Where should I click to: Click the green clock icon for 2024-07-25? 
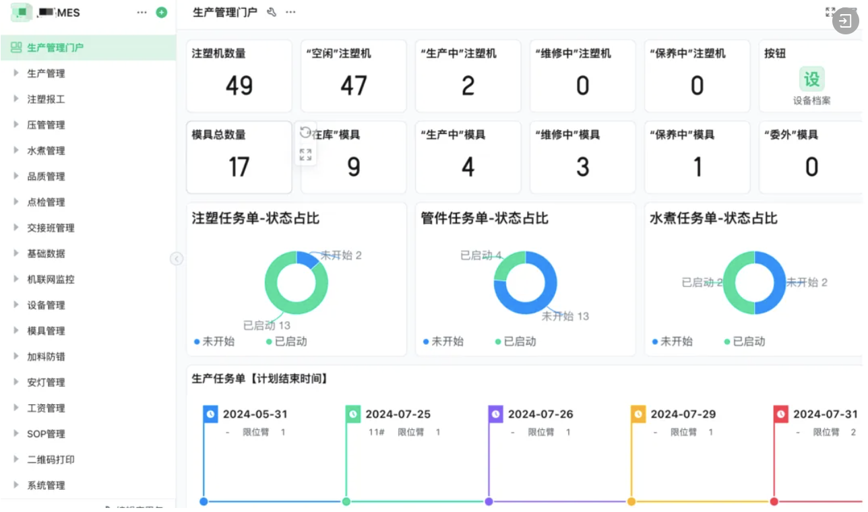(353, 414)
